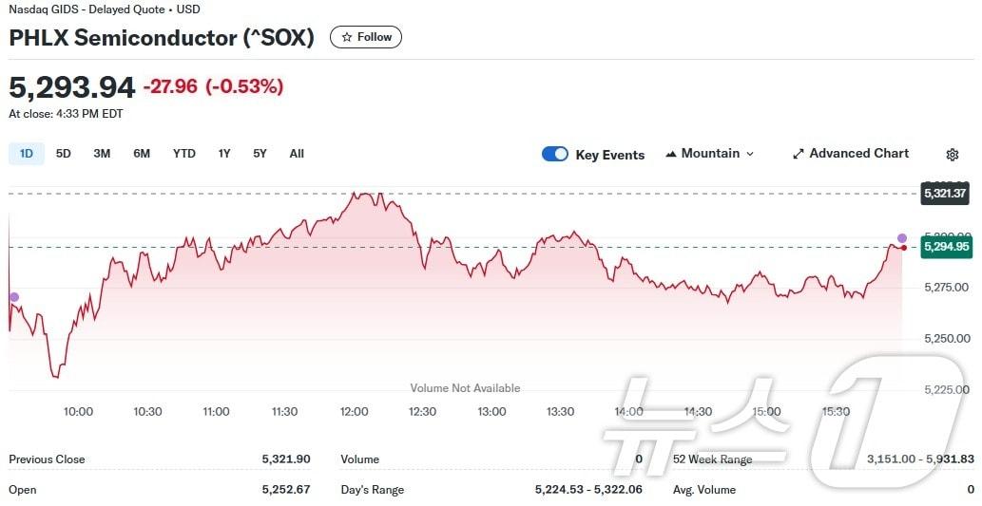
Task: Click the Advanced Chart expand arrows icon
Action: click(x=799, y=154)
